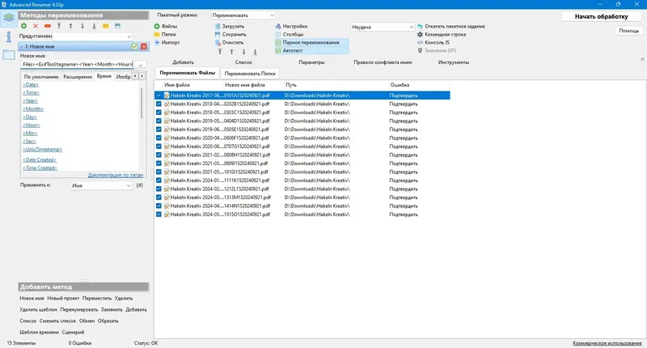Image resolution: width=647 pixels, height=348 pixels.
Task: Click Начать обработку button
Action: [601, 16]
